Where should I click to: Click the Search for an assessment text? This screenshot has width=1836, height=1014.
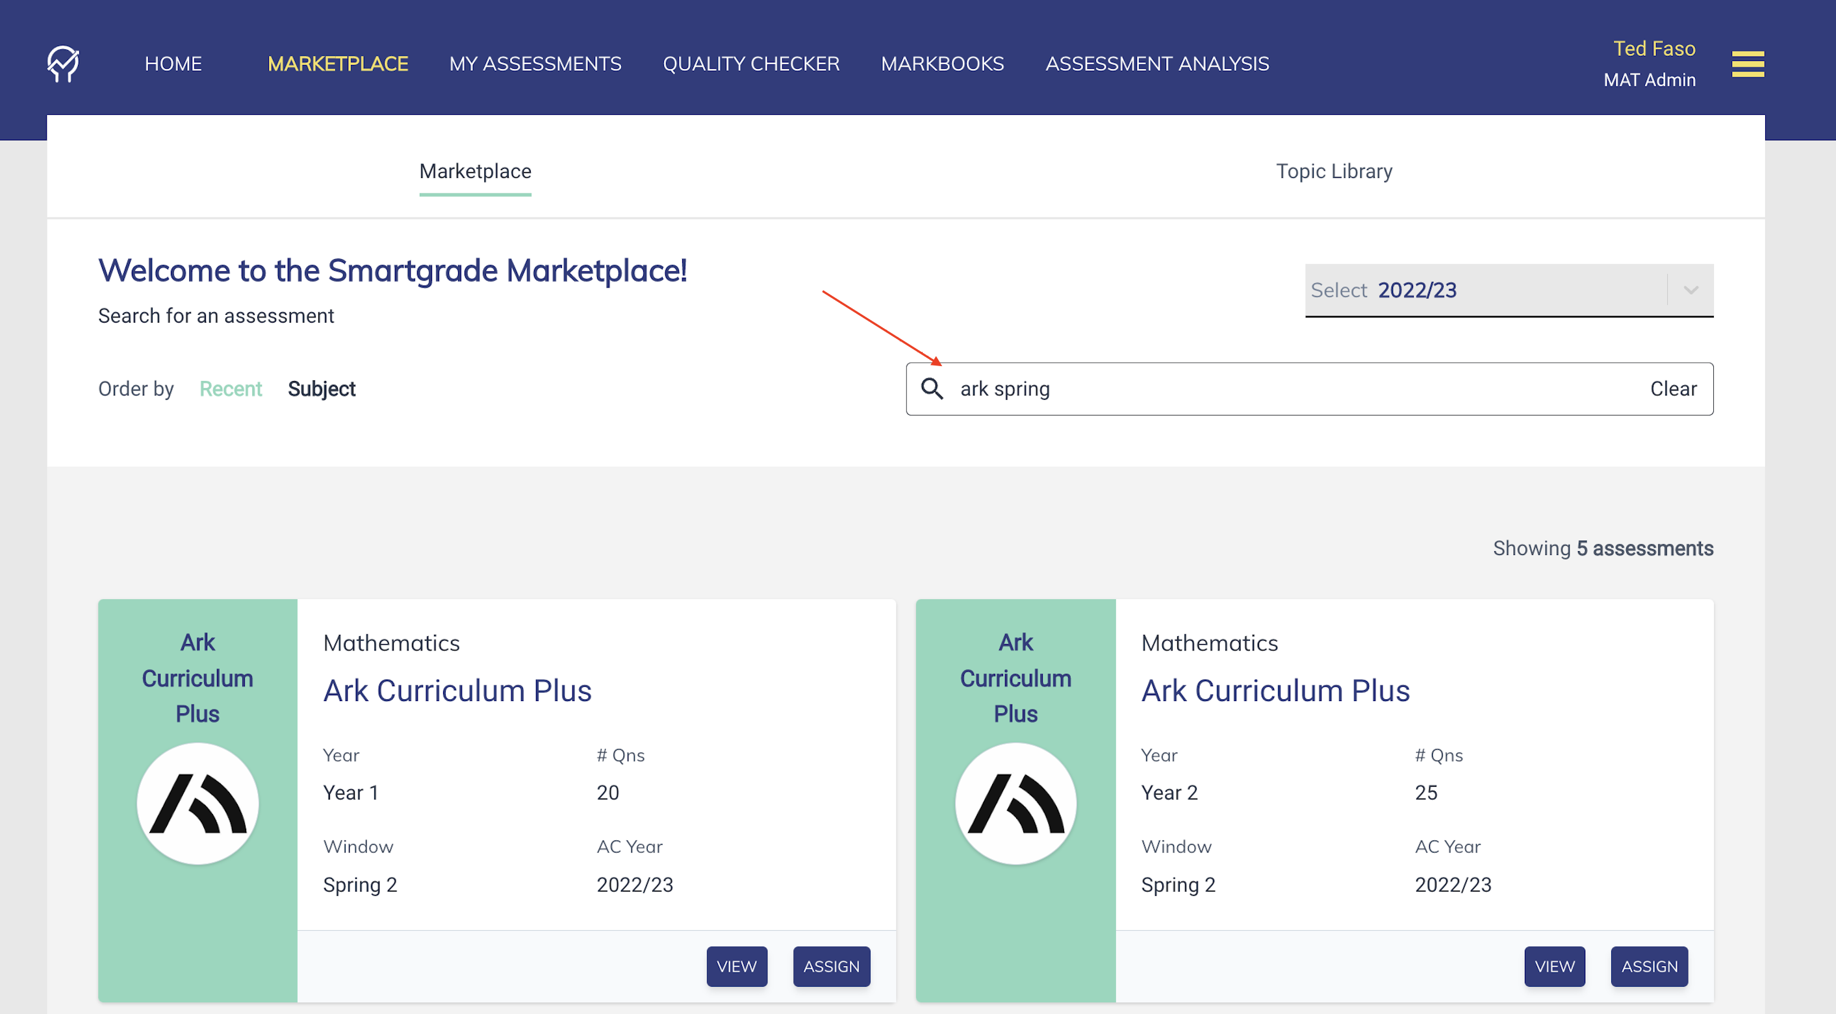216,315
